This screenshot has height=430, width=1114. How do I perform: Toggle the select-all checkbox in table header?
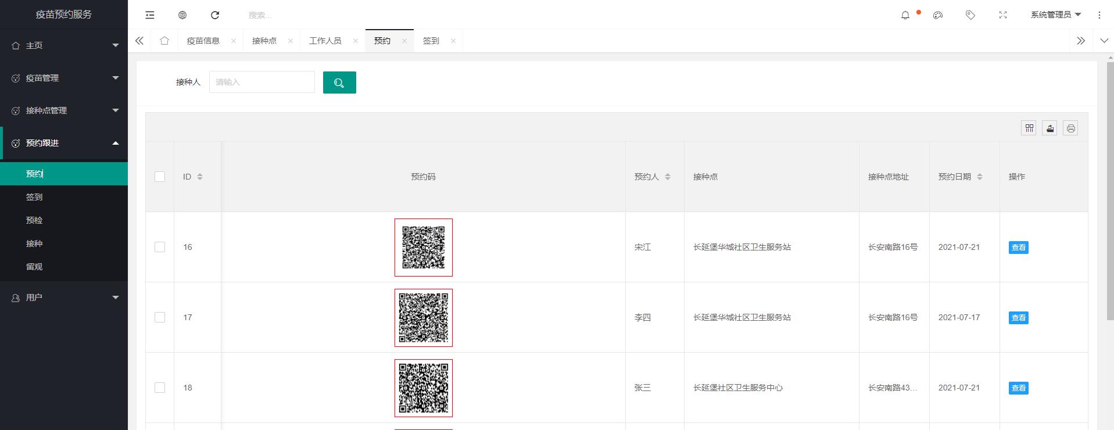(160, 177)
